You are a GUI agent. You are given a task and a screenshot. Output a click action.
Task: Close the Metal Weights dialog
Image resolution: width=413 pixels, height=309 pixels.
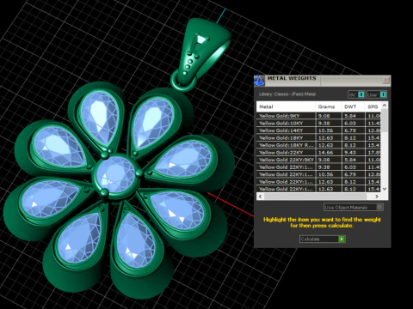pyautogui.click(x=385, y=81)
